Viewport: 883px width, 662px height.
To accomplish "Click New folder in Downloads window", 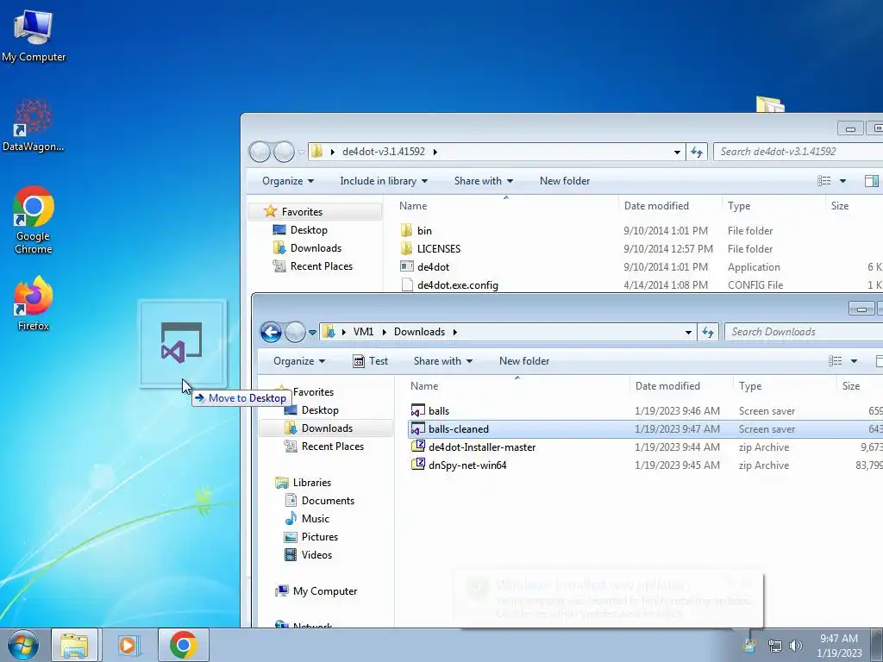I will 524,361.
